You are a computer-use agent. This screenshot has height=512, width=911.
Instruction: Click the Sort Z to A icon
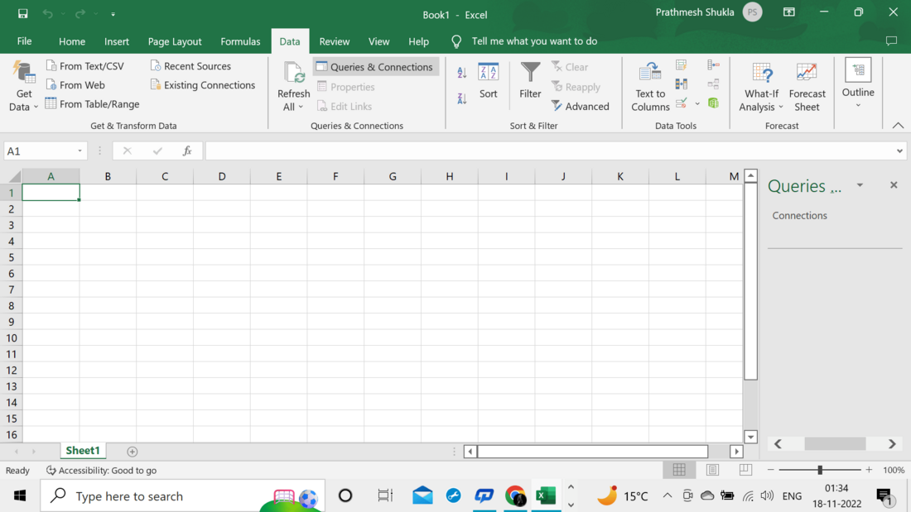pos(462,98)
